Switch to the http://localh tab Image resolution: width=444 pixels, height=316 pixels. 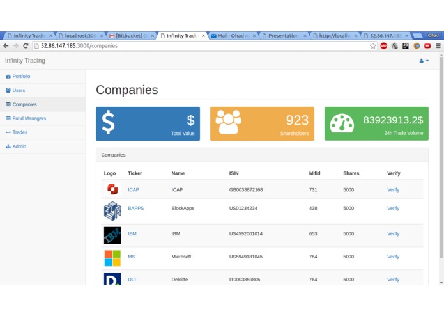click(x=335, y=36)
